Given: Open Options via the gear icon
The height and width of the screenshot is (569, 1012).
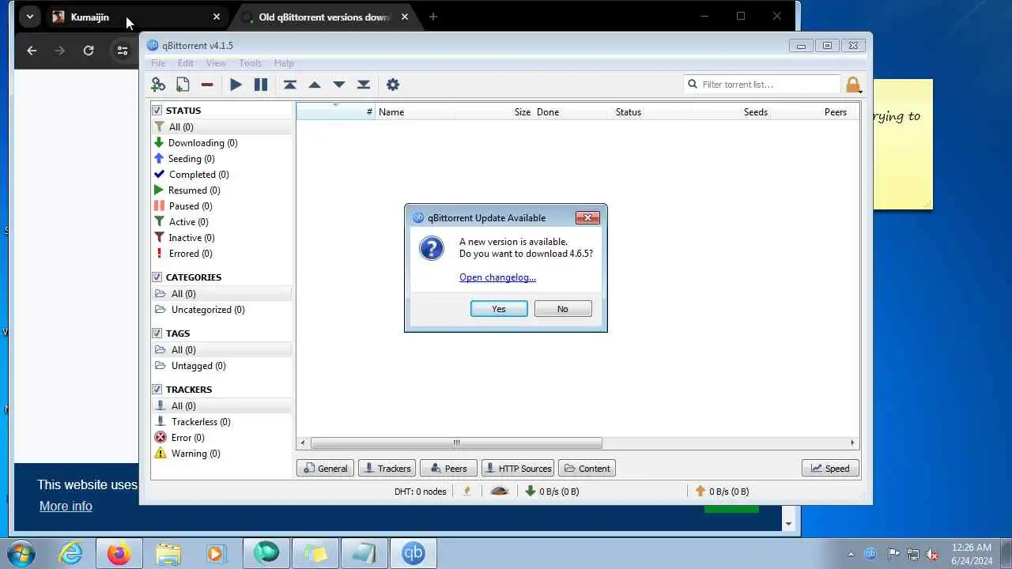Looking at the screenshot, I should point(393,85).
